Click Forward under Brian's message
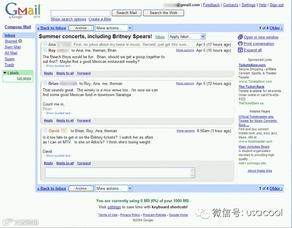This screenshot has width=292, height=228. [x=84, y=121]
